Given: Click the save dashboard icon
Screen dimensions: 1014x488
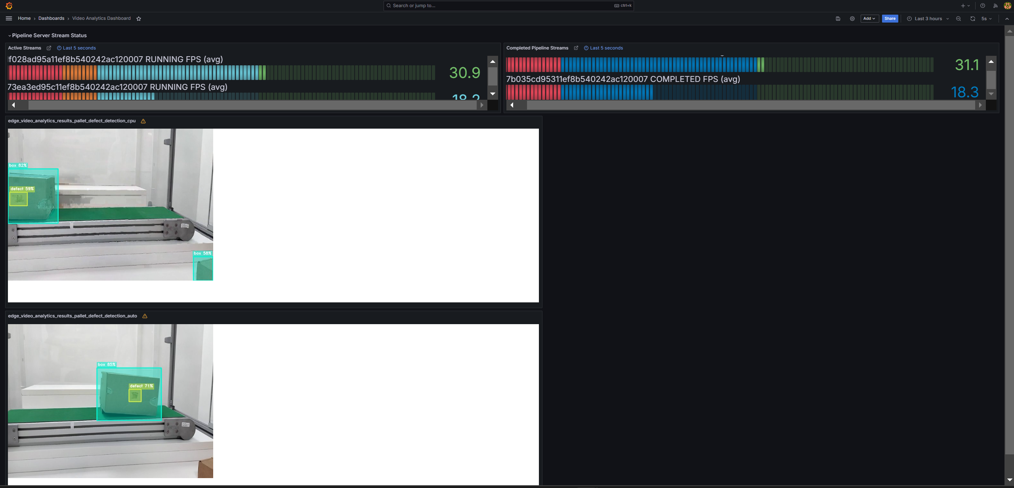Looking at the screenshot, I should 838,19.
